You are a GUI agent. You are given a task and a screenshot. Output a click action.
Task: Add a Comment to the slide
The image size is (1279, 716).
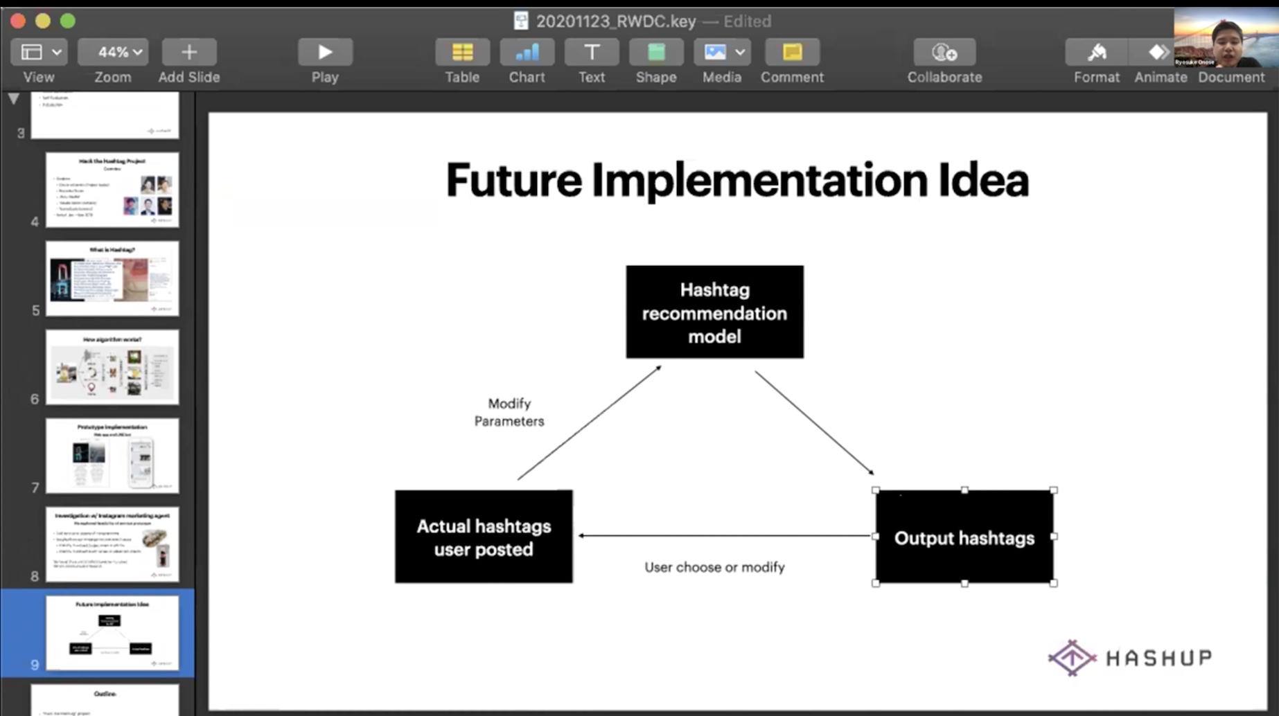point(792,53)
